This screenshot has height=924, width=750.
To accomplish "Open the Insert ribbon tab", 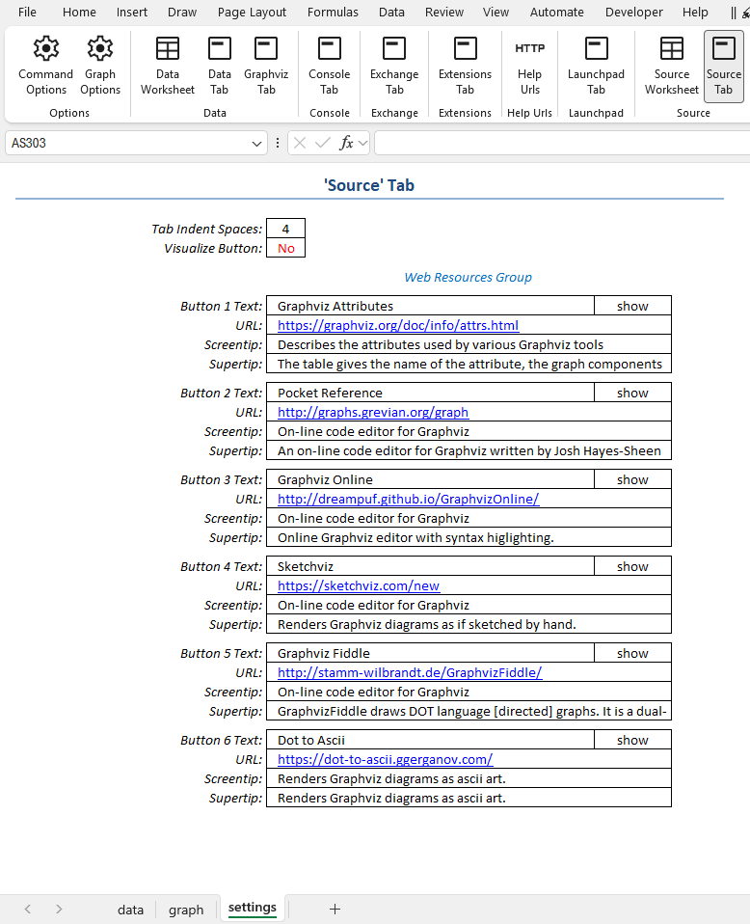I will pyautogui.click(x=131, y=12).
